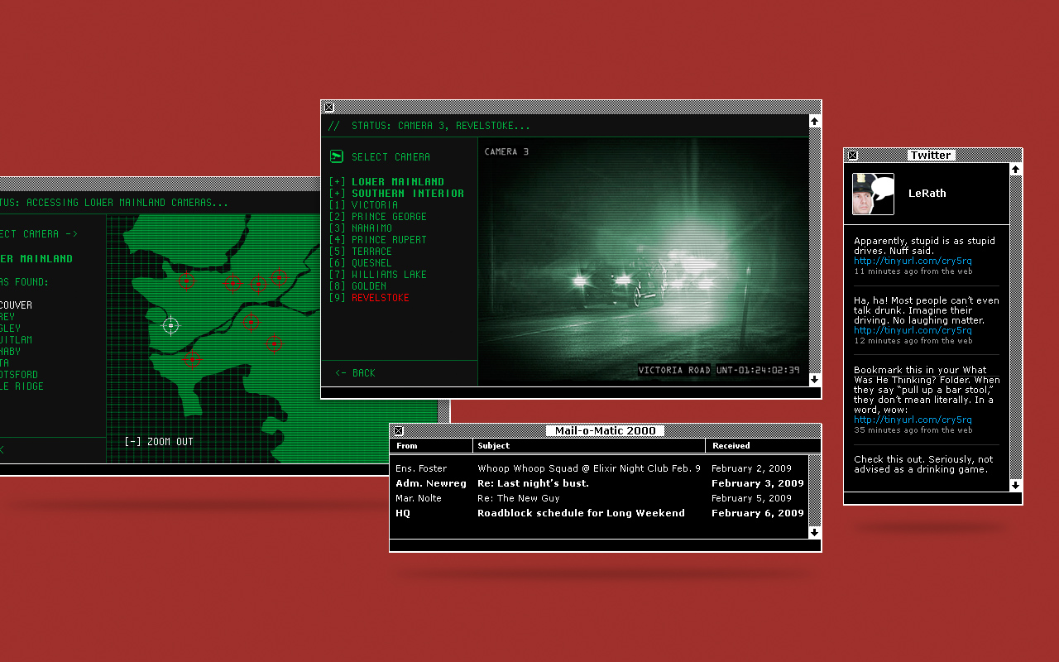The image size is (1059, 662).
Task: Close the Mail-o-Matic 2000 window
Action: click(x=399, y=430)
